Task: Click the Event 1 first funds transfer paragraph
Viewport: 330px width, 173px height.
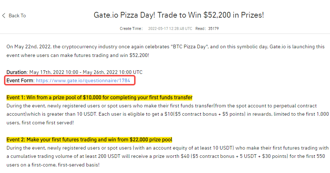Action: coord(167,114)
